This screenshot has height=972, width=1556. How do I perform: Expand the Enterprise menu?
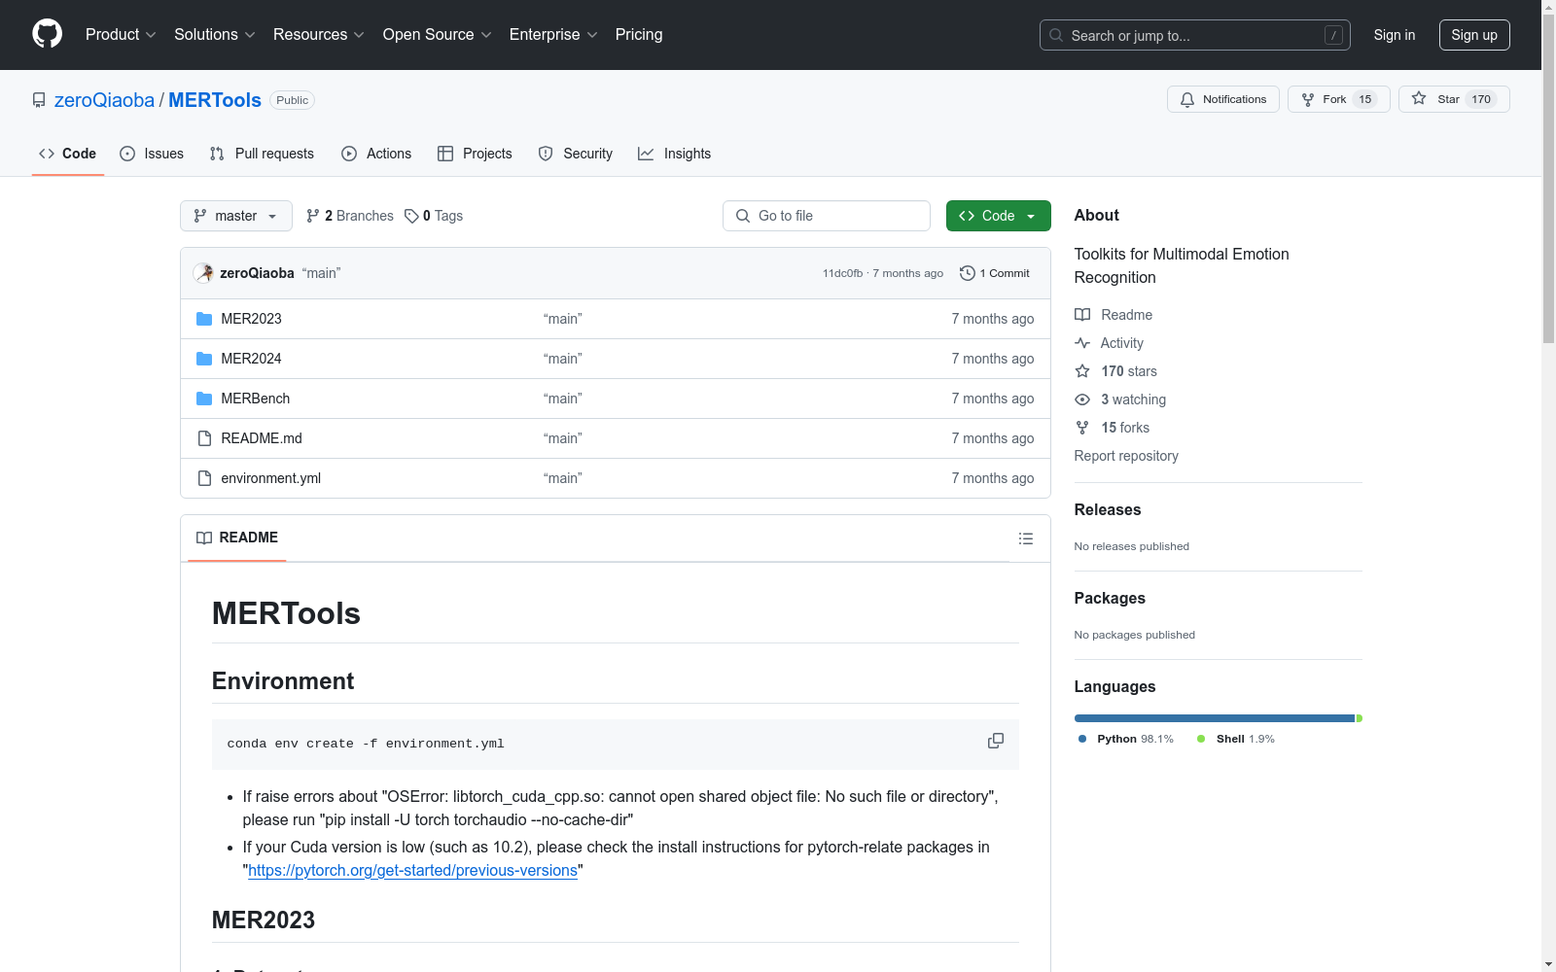click(x=553, y=34)
